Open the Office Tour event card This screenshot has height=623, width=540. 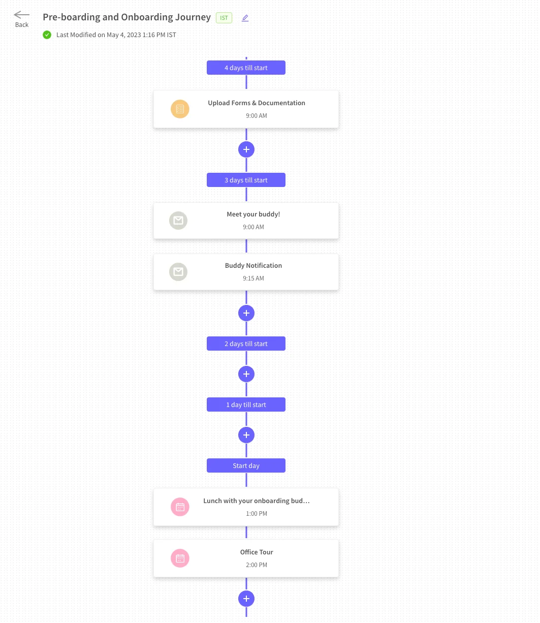(x=257, y=558)
